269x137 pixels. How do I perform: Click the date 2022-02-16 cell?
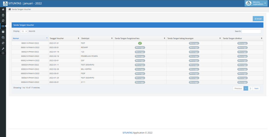click(x=64, y=56)
